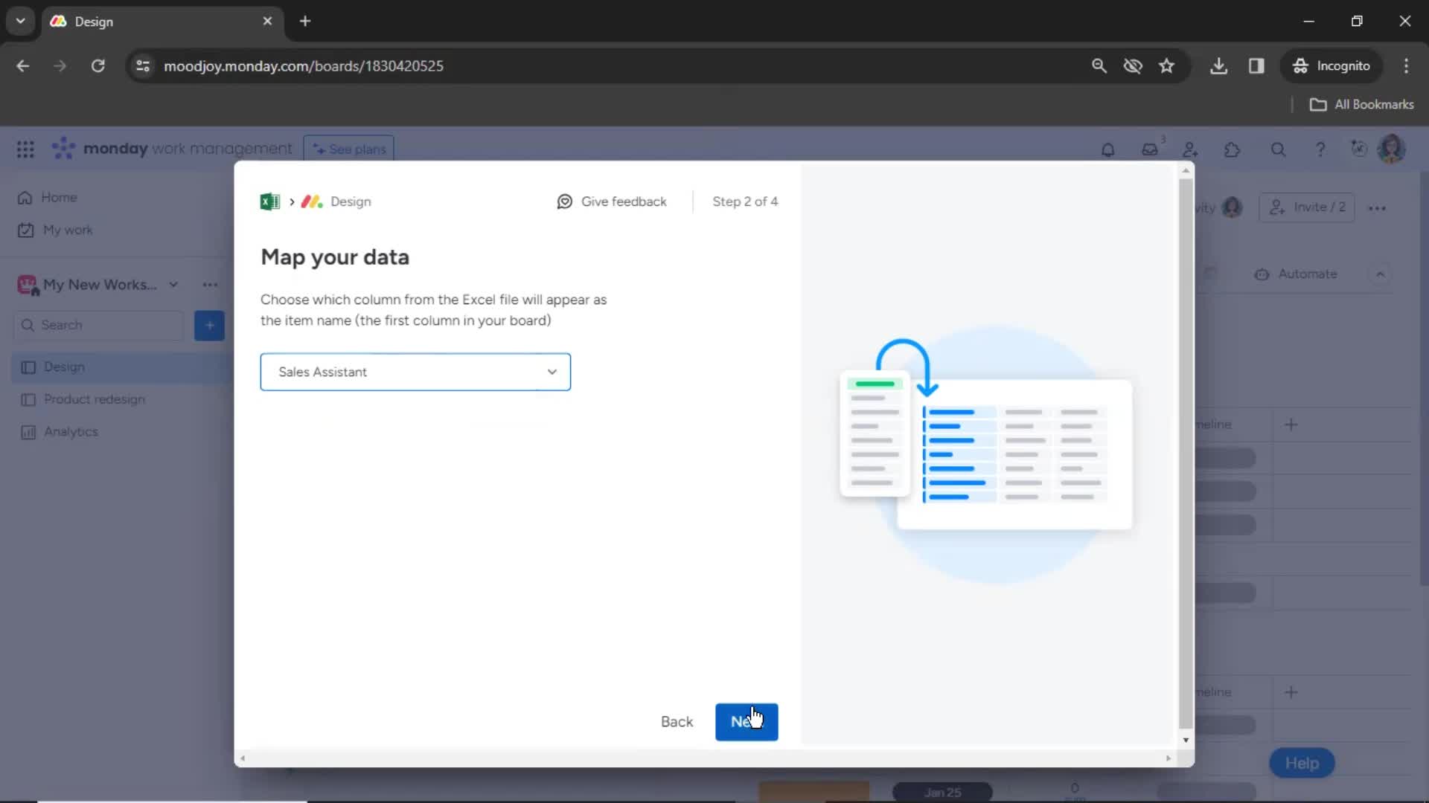Collapse board header chevron
Screen dimensions: 1429x803
[1380, 274]
